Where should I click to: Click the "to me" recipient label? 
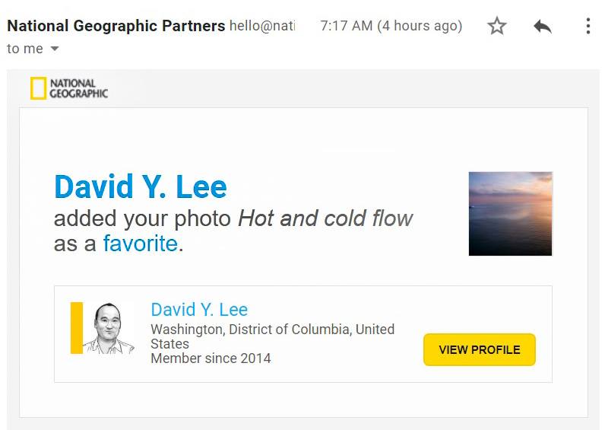point(25,49)
